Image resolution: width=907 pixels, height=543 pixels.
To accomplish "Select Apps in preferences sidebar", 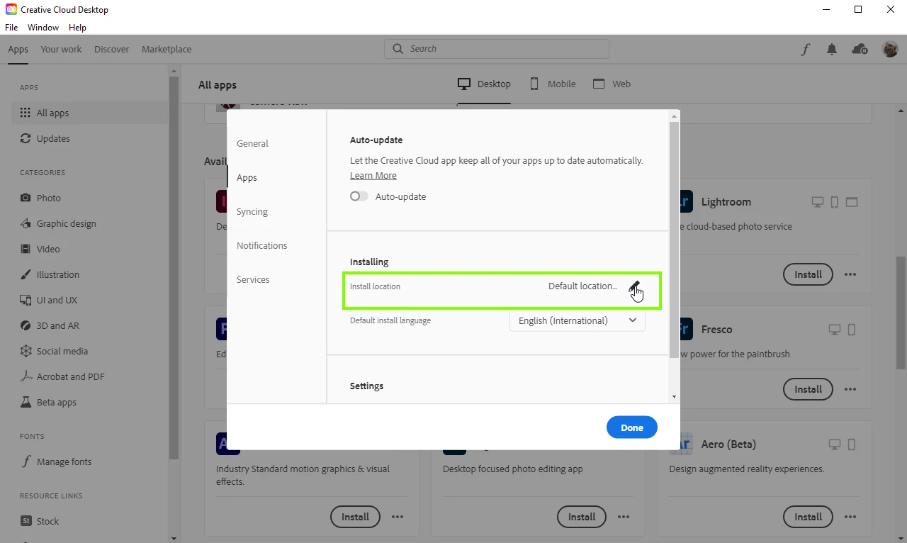I will 247,177.
